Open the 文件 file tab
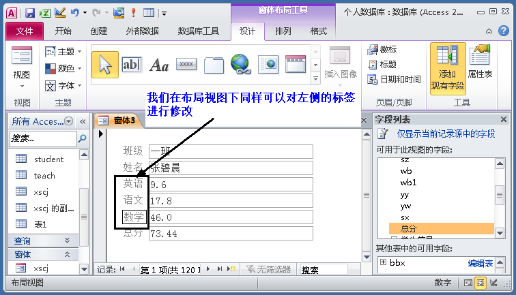The image size is (516, 295). pos(25,31)
